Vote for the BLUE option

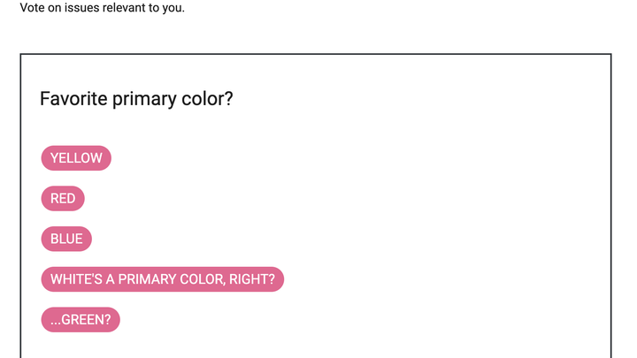click(x=66, y=239)
